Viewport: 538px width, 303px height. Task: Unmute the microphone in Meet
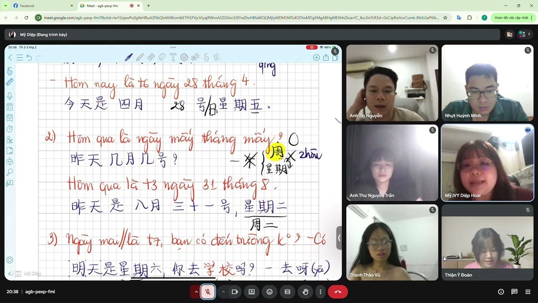pos(208,292)
